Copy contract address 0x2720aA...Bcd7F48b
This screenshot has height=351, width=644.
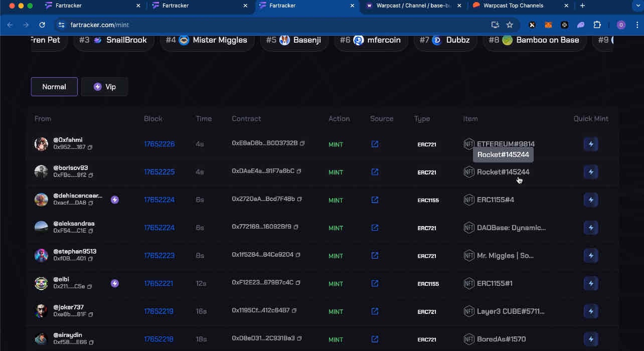point(299,199)
